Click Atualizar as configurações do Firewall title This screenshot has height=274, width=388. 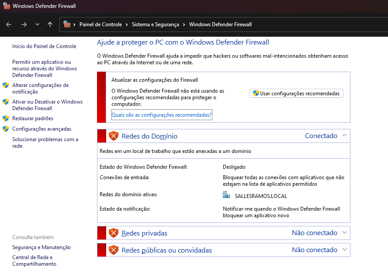pyautogui.click(x=155, y=80)
